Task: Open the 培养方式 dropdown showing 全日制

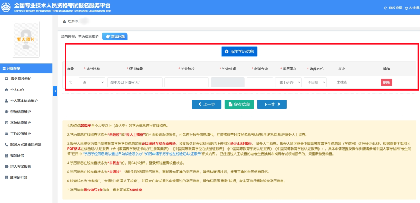Action: click(x=315, y=82)
